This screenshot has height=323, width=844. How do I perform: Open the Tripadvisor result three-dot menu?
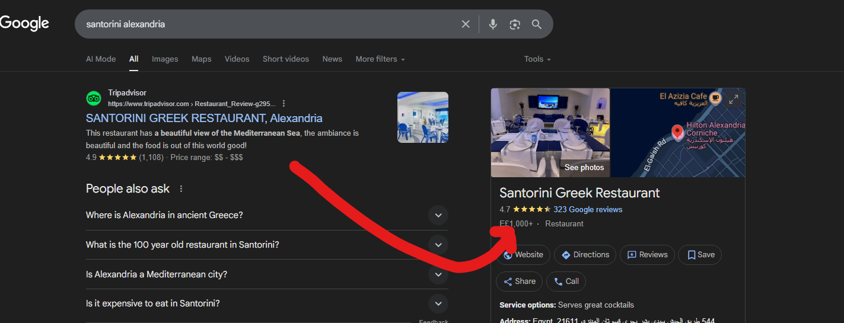(284, 103)
